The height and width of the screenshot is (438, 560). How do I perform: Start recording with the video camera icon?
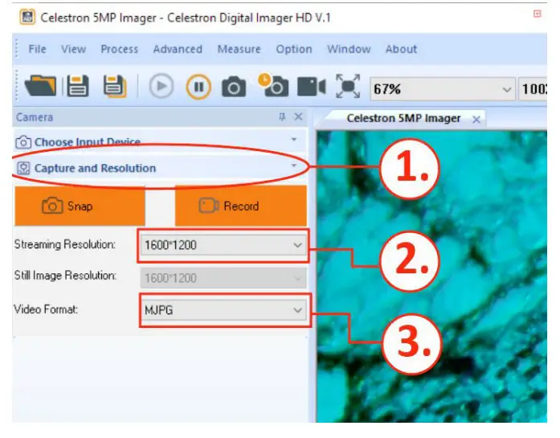click(312, 87)
